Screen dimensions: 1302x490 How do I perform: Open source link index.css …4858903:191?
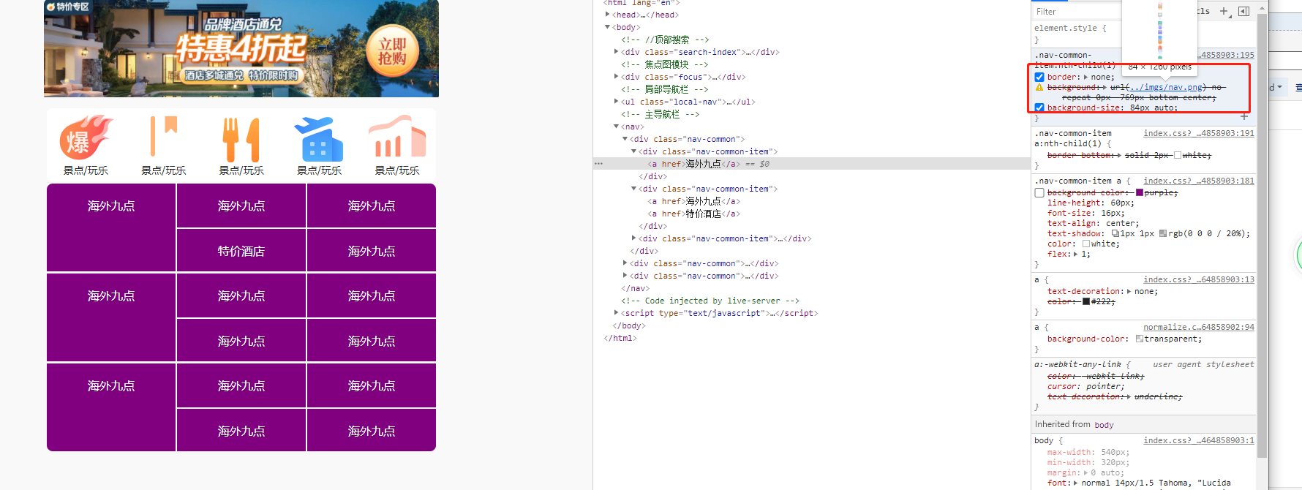[x=1199, y=133]
